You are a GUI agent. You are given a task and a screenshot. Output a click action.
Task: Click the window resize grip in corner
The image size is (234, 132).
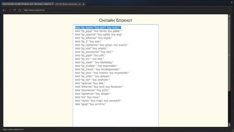pos(233,131)
